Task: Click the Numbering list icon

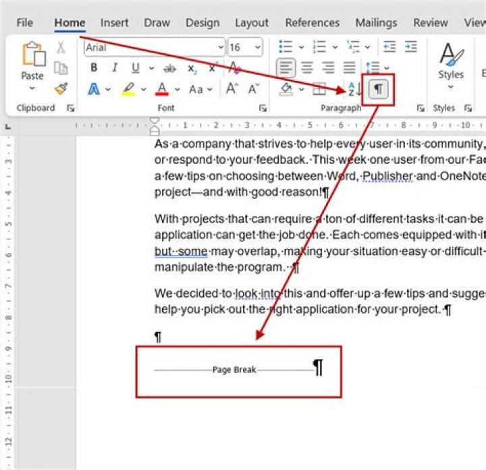Action: click(319, 47)
